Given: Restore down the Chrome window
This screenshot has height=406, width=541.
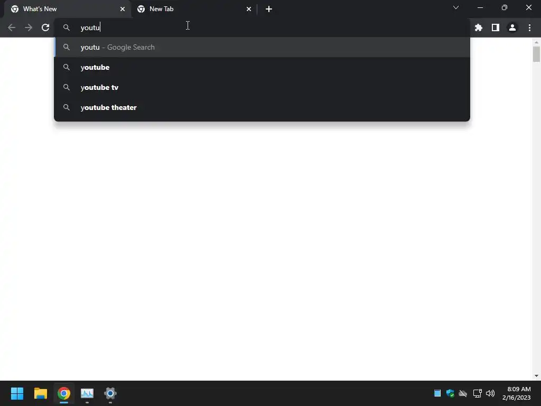Looking at the screenshot, I should (505, 7).
